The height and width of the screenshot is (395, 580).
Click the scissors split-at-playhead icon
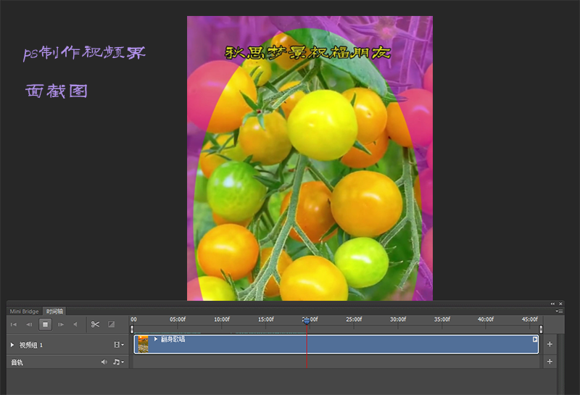click(95, 325)
